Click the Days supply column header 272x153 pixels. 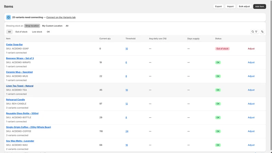193,38
